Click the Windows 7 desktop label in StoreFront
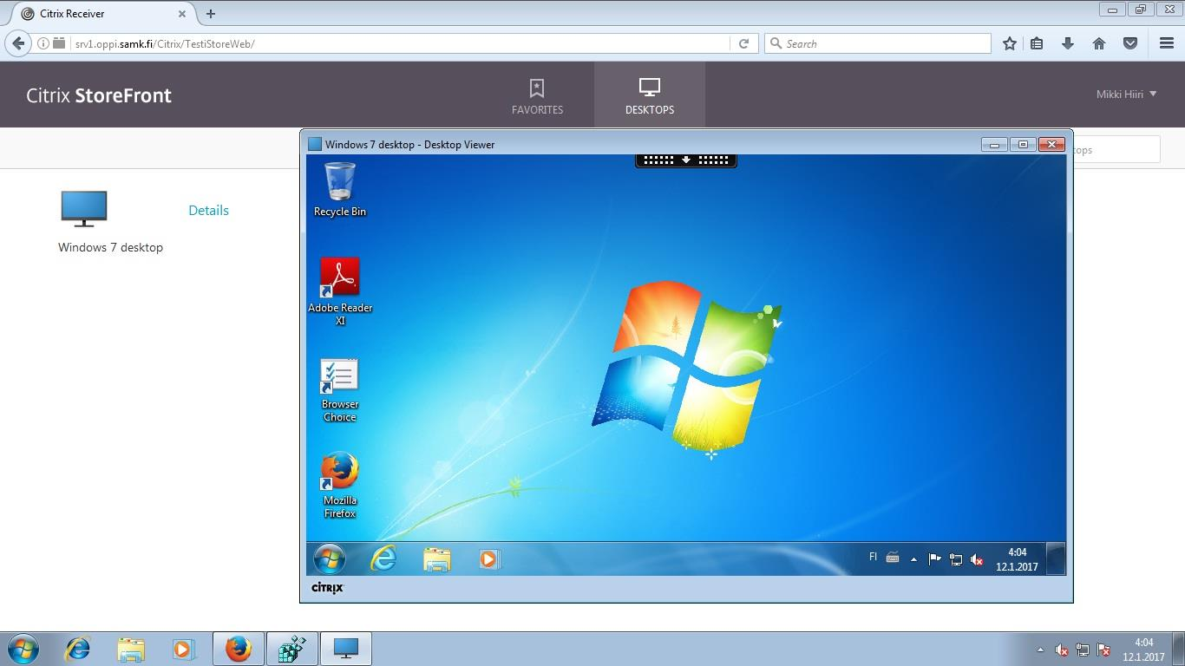 click(110, 247)
